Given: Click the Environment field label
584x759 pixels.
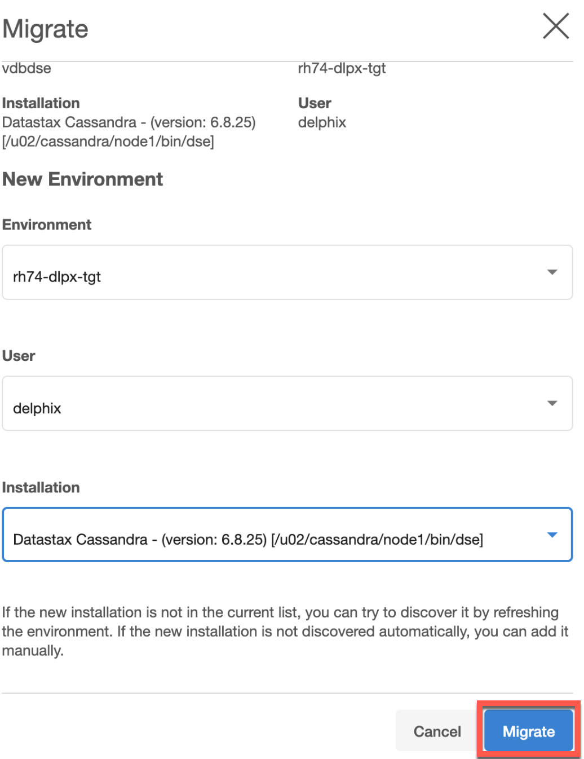Looking at the screenshot, I should pos(47,224).
